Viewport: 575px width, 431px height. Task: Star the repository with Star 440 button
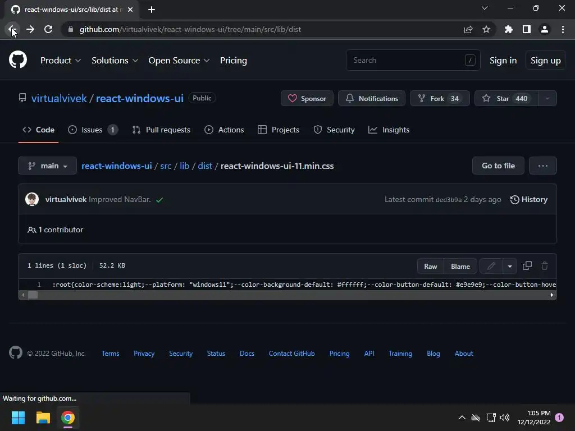[506, 98]
